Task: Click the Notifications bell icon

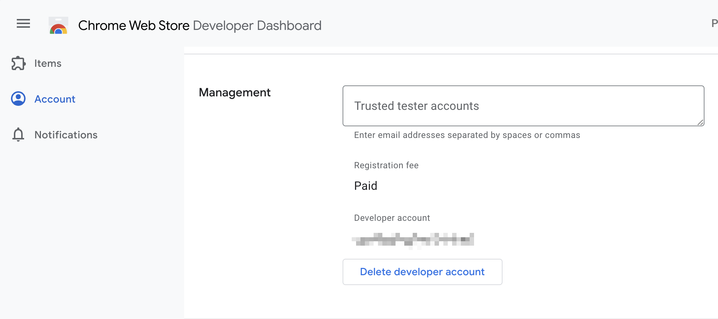Action: [18, 135]
